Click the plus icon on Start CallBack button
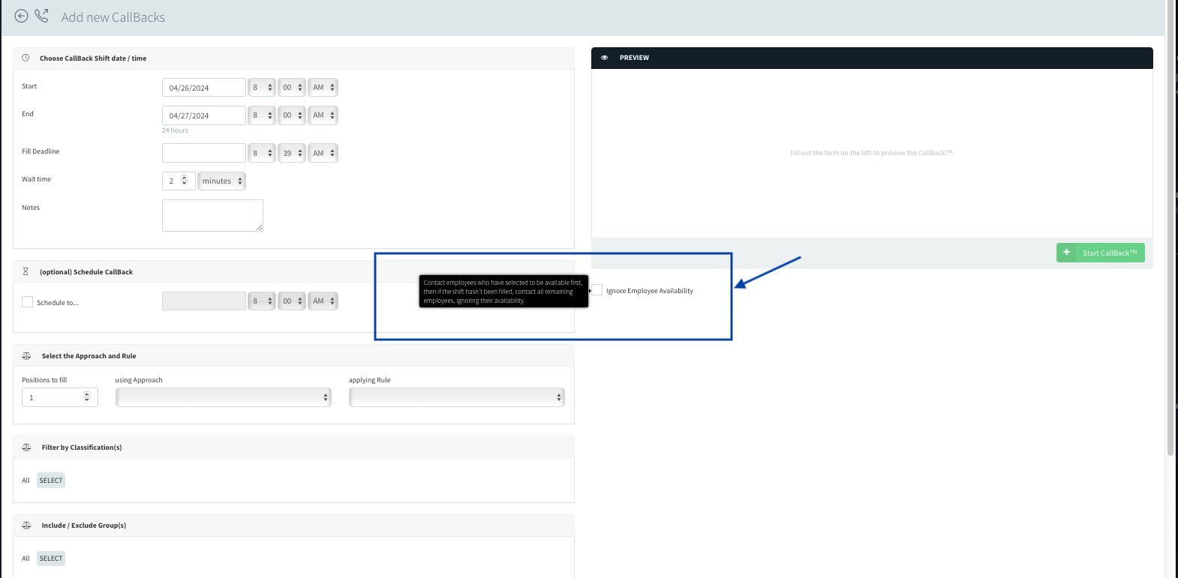This screenshot has height=578, width=1178. [x=1066, y=253]
